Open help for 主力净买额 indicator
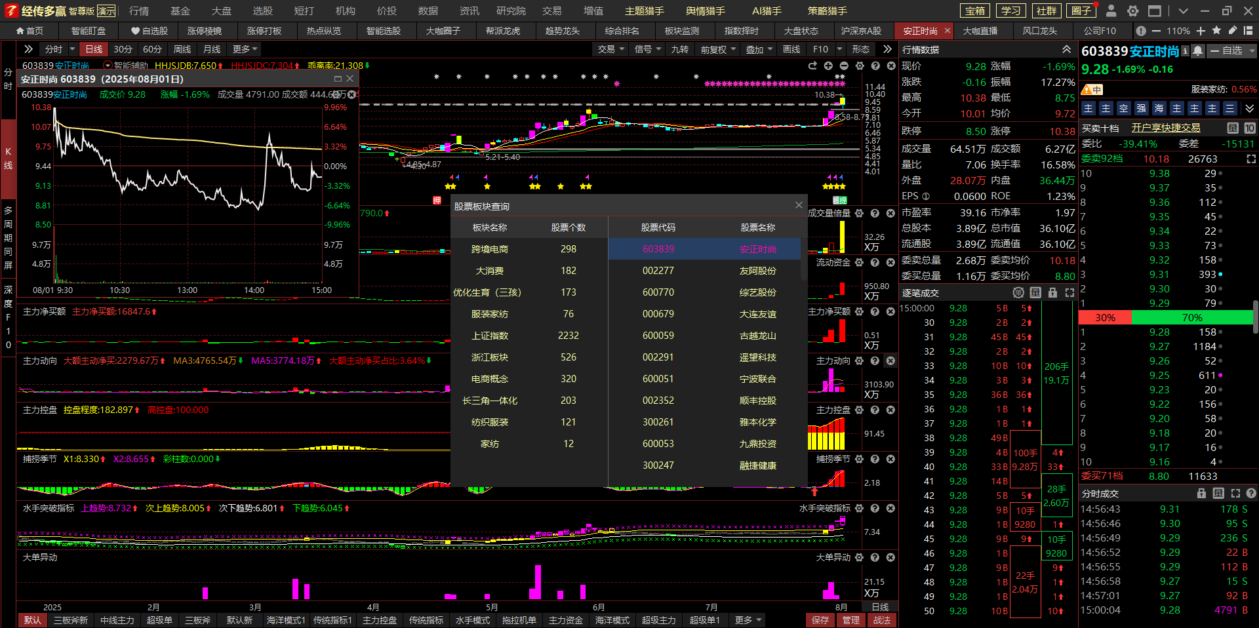The width and height of the screenshot is (1259, 628). [875, 311]
